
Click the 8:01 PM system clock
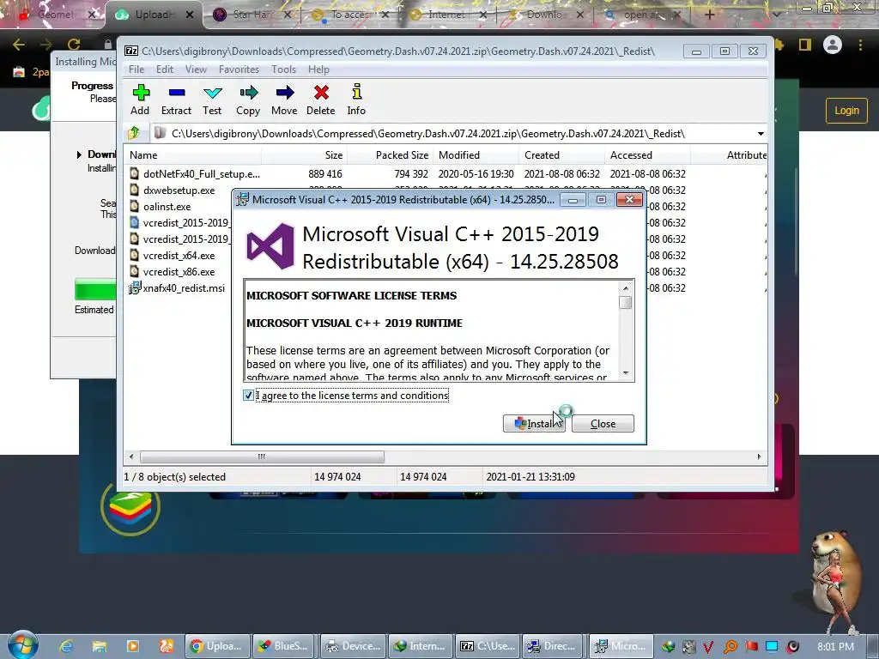pyautogui.click(x=835, y=646)
